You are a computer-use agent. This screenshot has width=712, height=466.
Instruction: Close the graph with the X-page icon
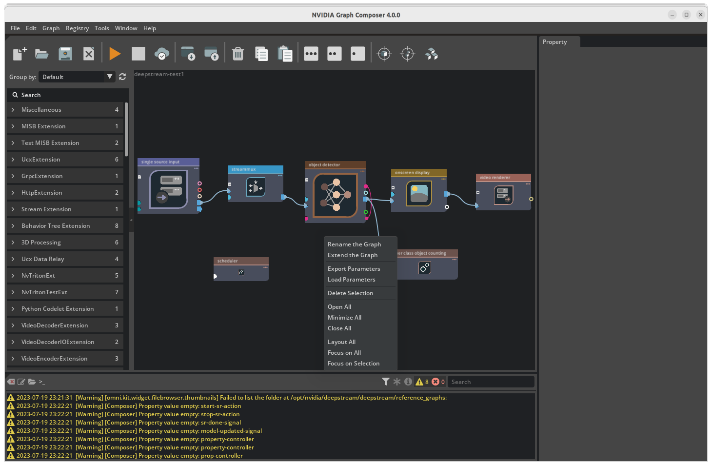click(89, 54)
